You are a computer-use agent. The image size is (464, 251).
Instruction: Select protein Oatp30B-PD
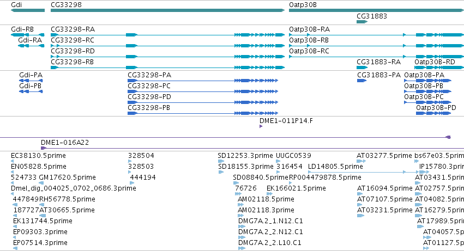tap(436, 108)
